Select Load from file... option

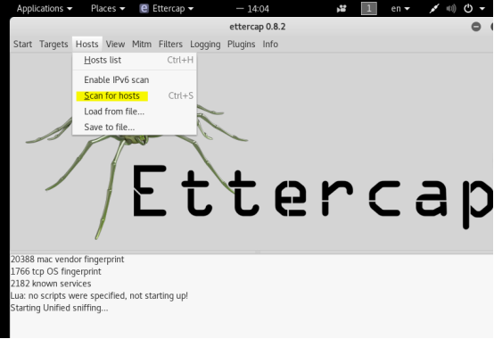coord(135,112)
